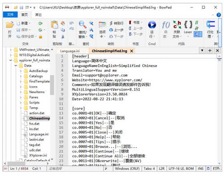Screen dimensions: 224x174
Task: Click the large 粘贴 (Paste) clipboard icon
Action: [x=55, y=25]
